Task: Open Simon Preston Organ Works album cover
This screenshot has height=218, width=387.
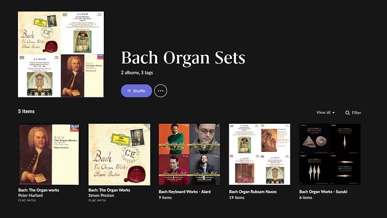Action: [119, 154]
